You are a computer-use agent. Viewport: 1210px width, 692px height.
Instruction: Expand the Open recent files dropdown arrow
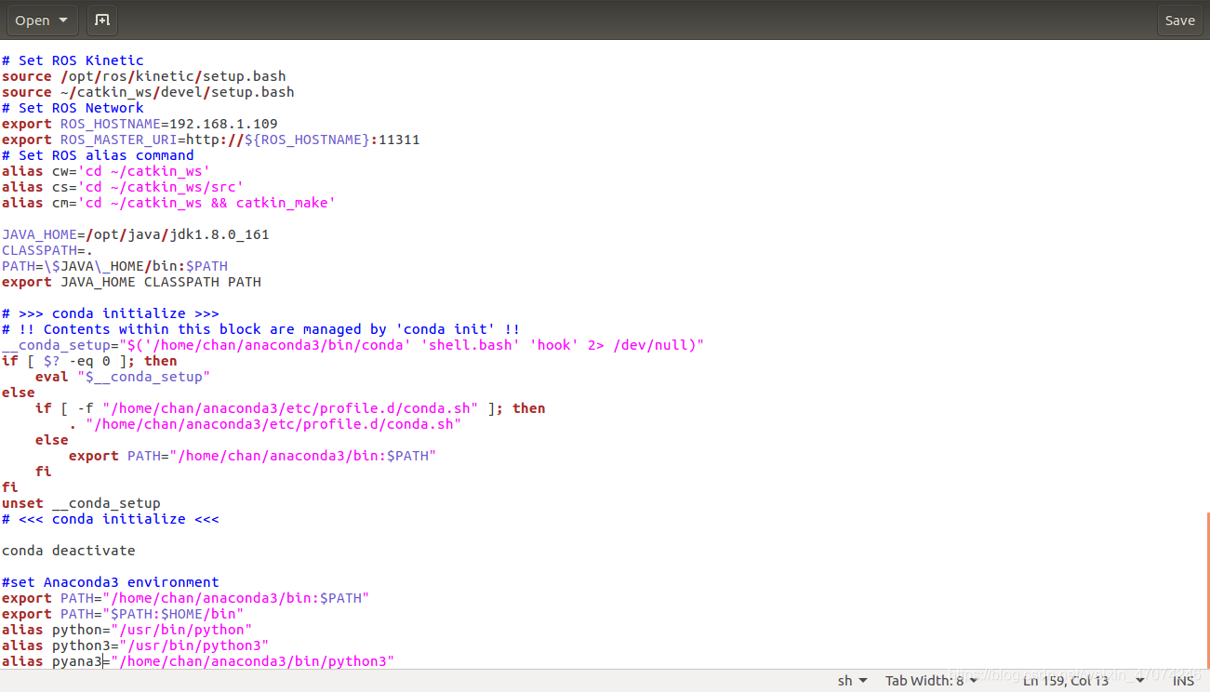coord(63,20)
